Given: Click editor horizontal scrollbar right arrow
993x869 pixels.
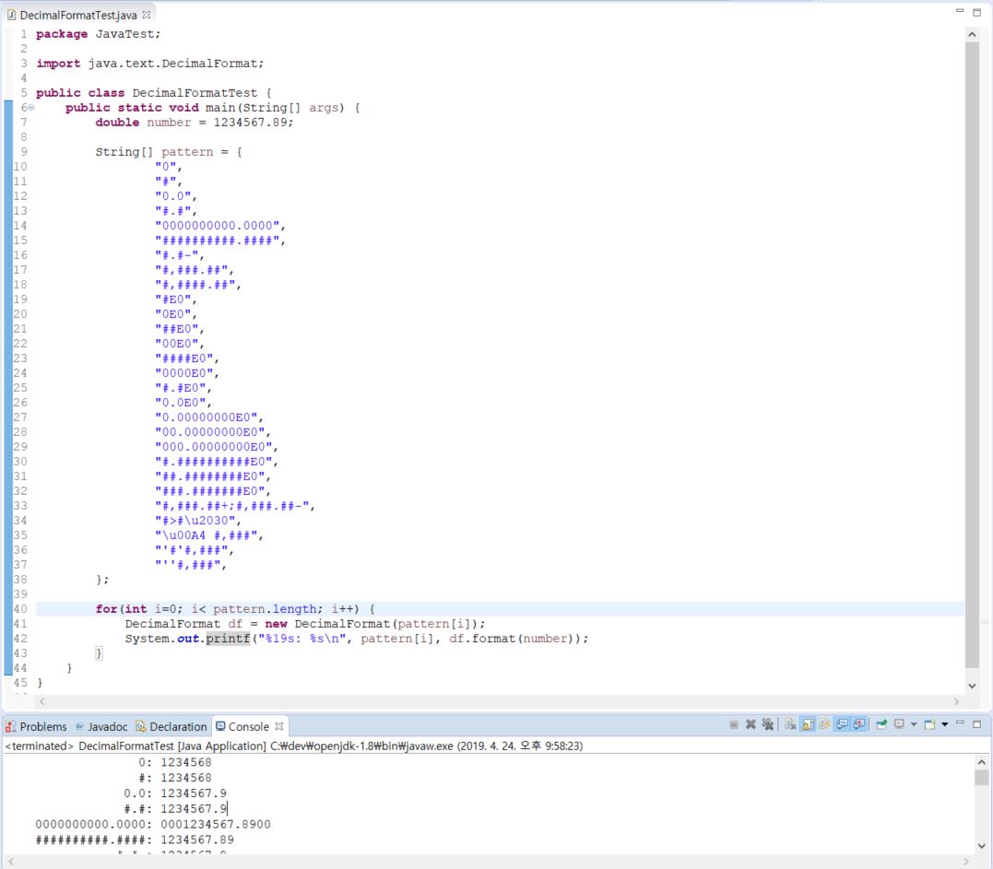Looking at the screenshot, I should (x=955, y=701).
